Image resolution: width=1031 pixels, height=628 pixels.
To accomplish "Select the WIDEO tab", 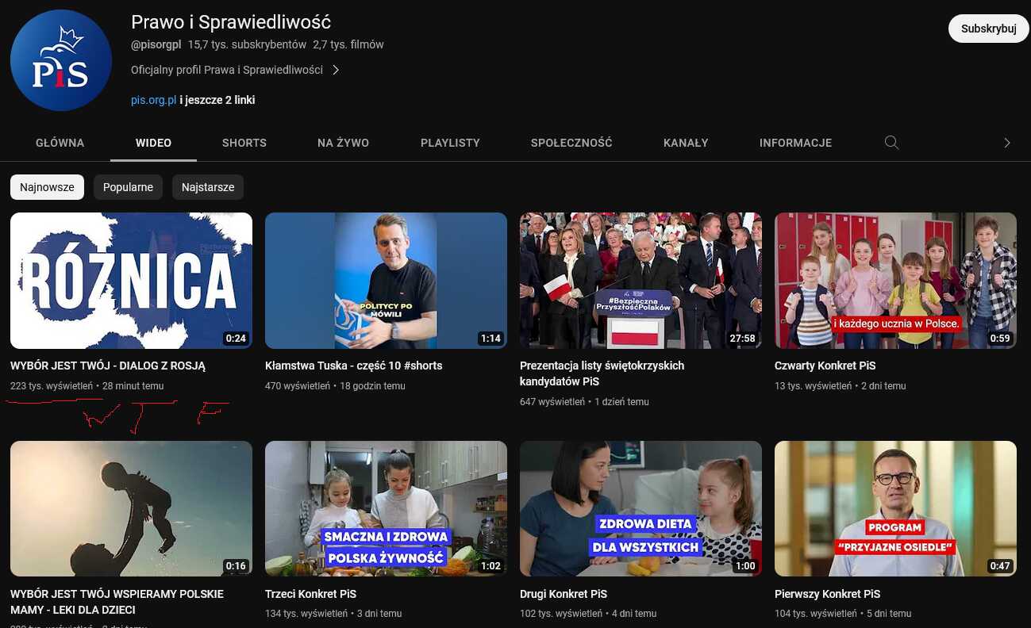I will (x=153, y=143).
